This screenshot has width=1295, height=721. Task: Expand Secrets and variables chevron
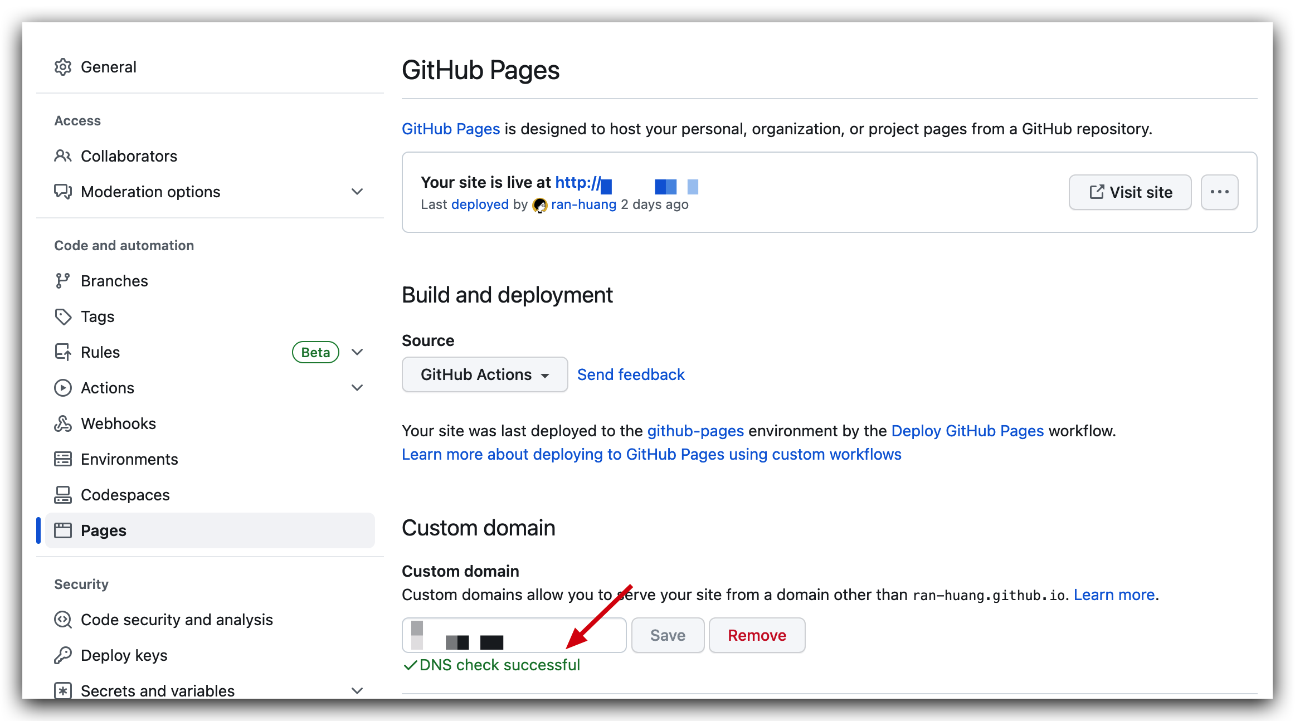click(x=357, y=691)
